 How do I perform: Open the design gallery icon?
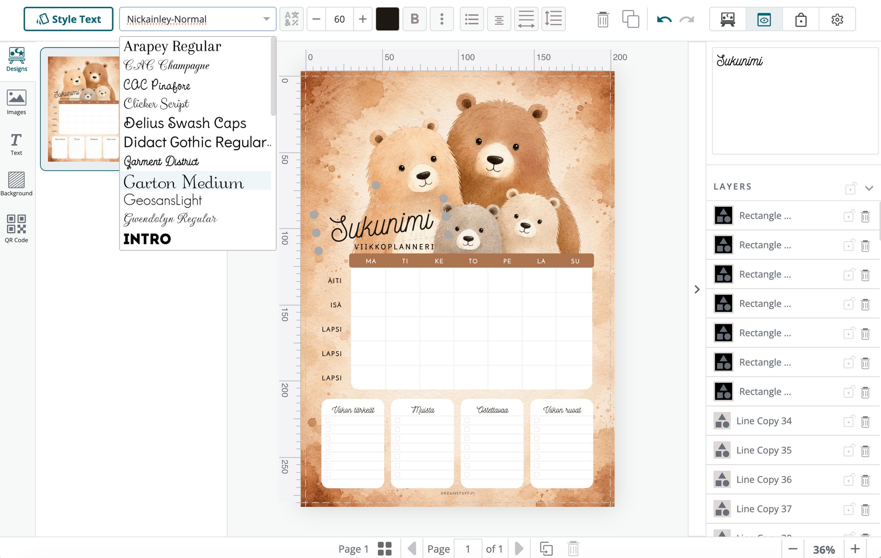728,19
